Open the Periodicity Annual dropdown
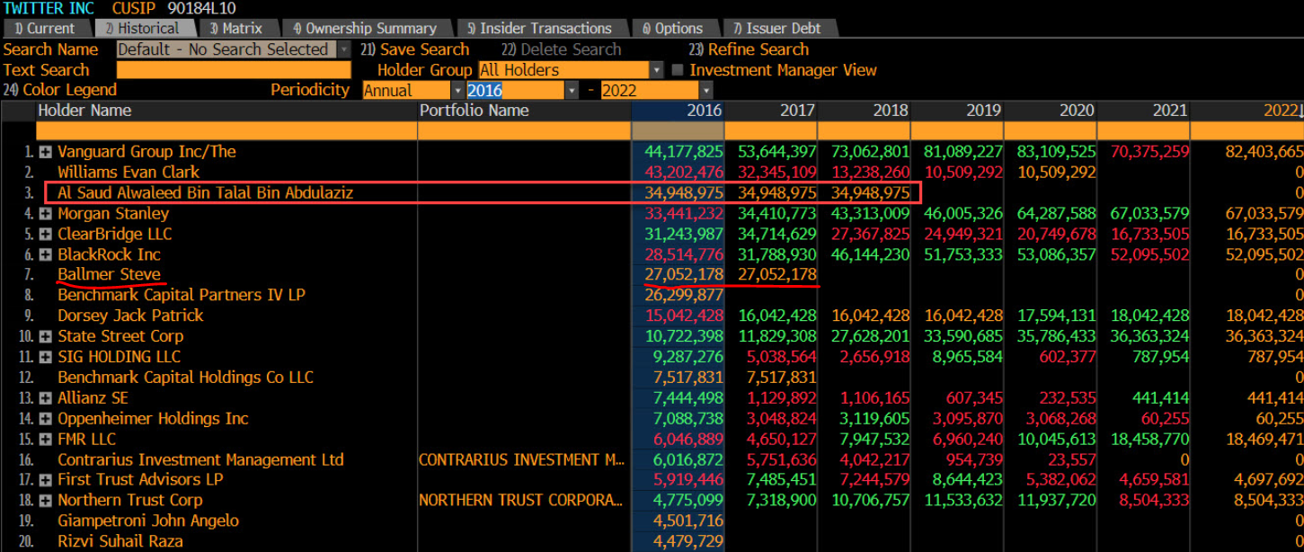This screenshot has height=552, width=1304. tap(457, 91)
